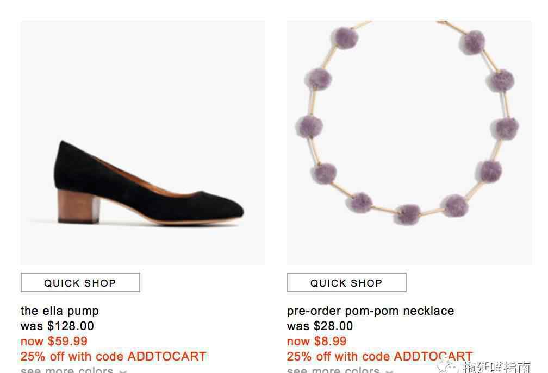Click Quick Shop under the pom-pom necklace
Viewport: 548px width, 373px height.
(347, 282)
